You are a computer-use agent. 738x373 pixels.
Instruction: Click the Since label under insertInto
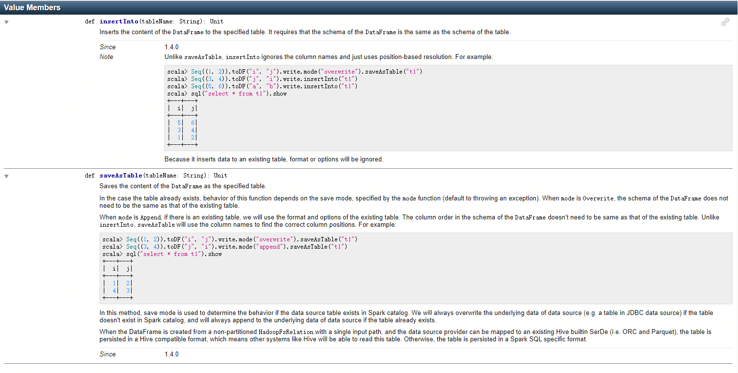[108, 47]
